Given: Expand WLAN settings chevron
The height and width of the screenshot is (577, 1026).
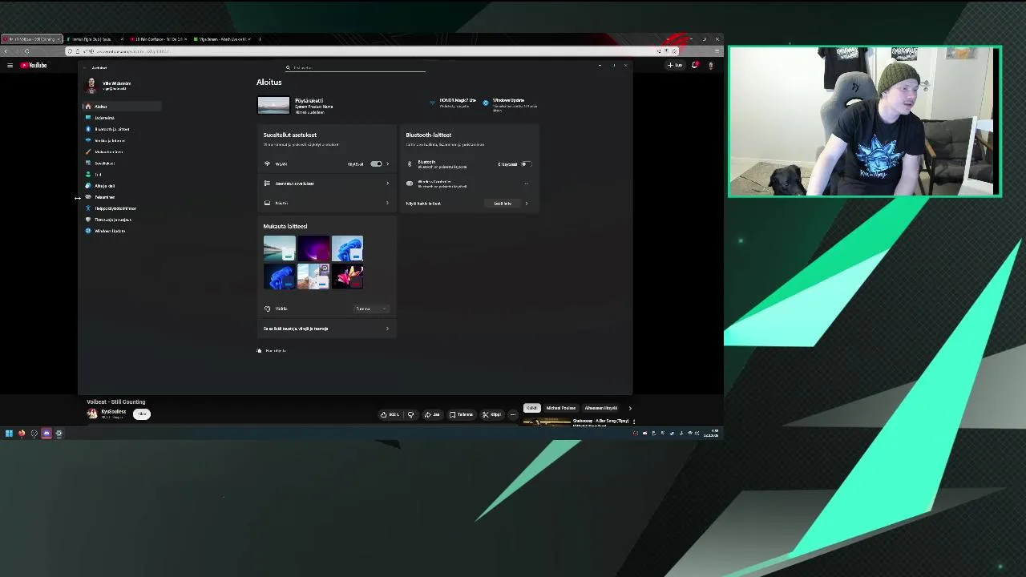Looking at the screenshot, I should click(388, 163).
